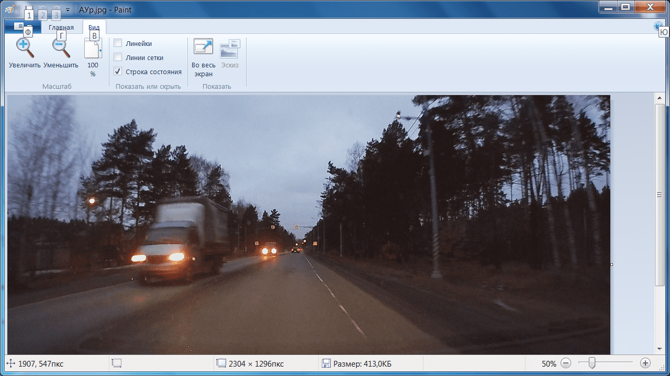Enable the Линейки checkbox
670x376 pixels.
118,43
